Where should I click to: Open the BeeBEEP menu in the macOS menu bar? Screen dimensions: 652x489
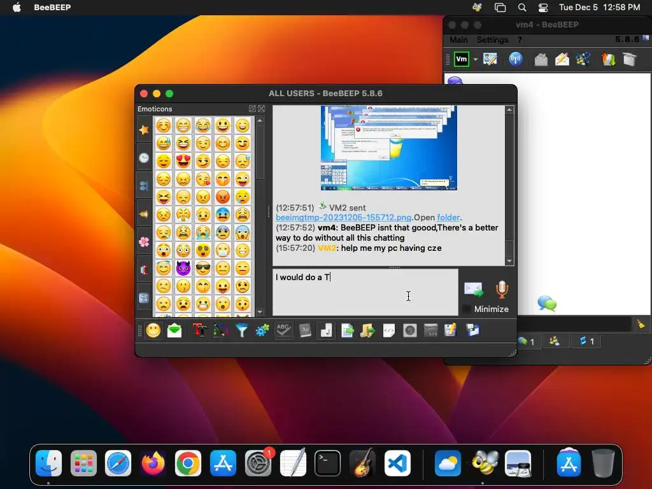pyautogui.click(x=52, y=7)
